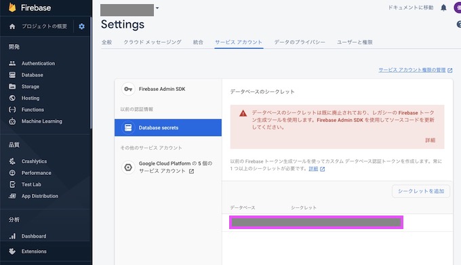The width and height of the screenshot is (461, 265).
Task: Click the Functions brackets icon
Action: pyautogui.click(x=12, y=110)
